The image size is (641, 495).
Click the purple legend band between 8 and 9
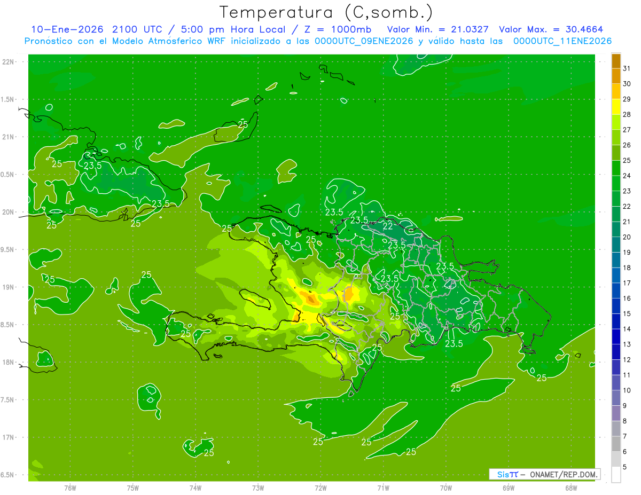pyautogui.click(x=616, y=413)
